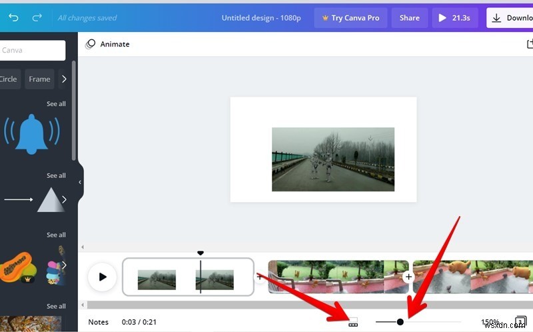Add the blue ringing bell graphic
Screen dimensions: 533x332
[31, 134]
